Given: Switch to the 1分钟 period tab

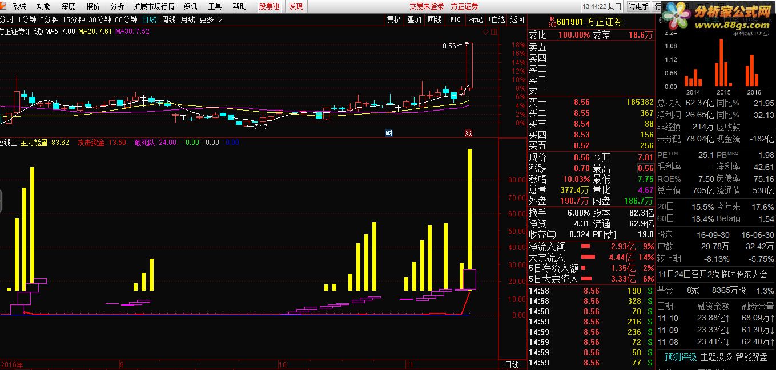Looking at the screenshot, I should pos(27,19).
